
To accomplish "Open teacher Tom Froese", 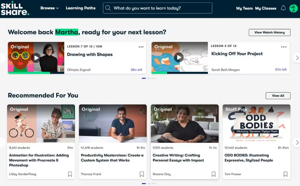I will [x=233, y=174].
